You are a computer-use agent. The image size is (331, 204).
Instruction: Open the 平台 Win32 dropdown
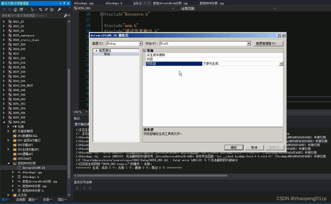[249, 43]
